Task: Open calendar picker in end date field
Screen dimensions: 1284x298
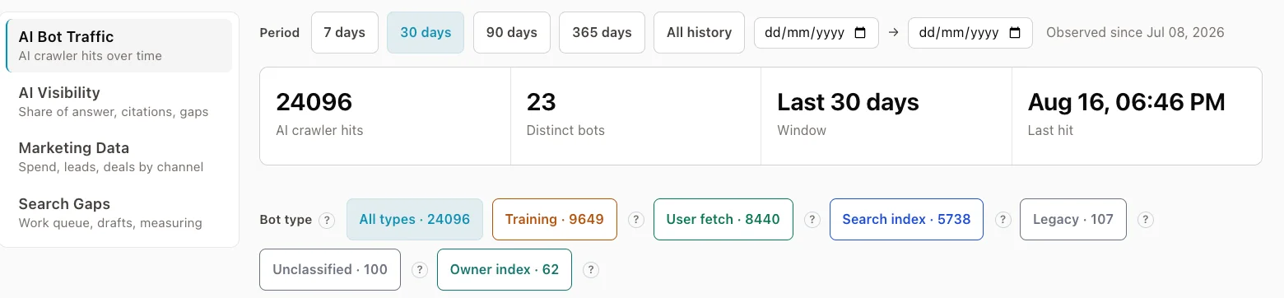Action: pyautogui.click(x=1014, y=33)
